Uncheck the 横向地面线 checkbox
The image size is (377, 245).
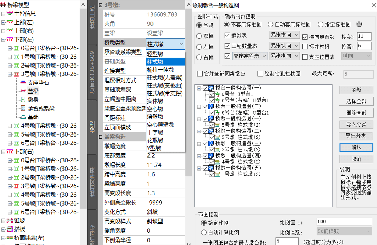coord(305,37)
